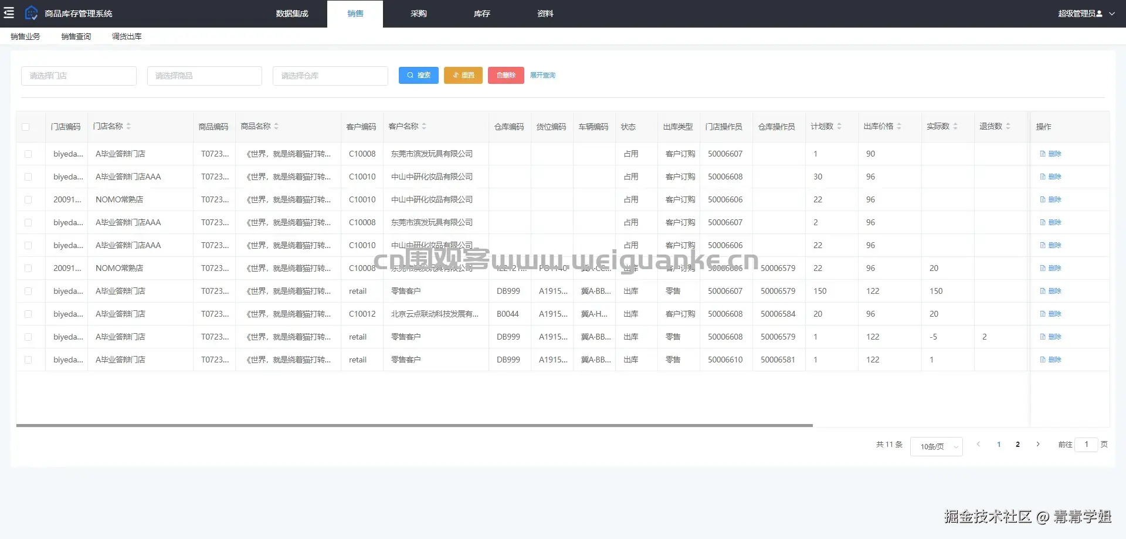The height and width of the screenshot is (539, 1126).
Task: Click the 共 11 条 total count text
Action: click(890, 445)
